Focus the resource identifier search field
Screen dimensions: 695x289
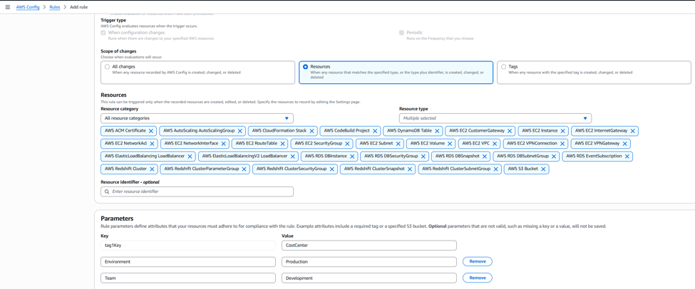(197, 191)
